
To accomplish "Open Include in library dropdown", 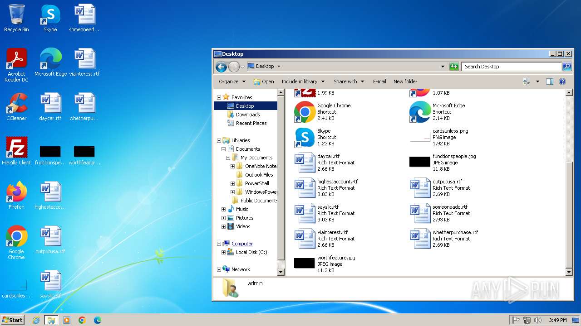I will click(303, 81).
